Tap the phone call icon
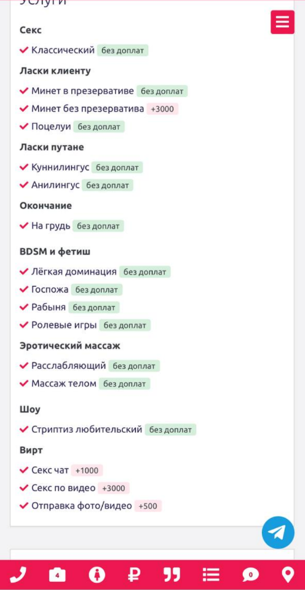Viewport: 305px width, 590px height. 18,575
